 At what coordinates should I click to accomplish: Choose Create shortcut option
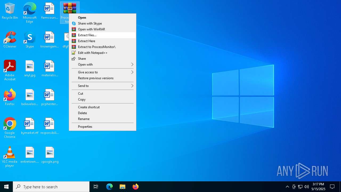pyautogui.click(x=103, y=107)
